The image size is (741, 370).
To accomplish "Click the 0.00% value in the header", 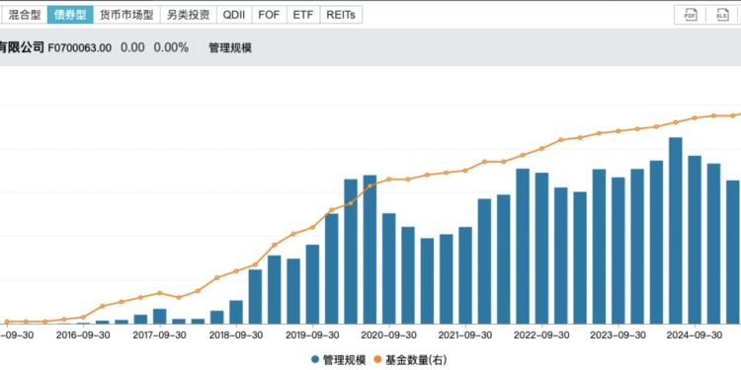I will [171, 47].
